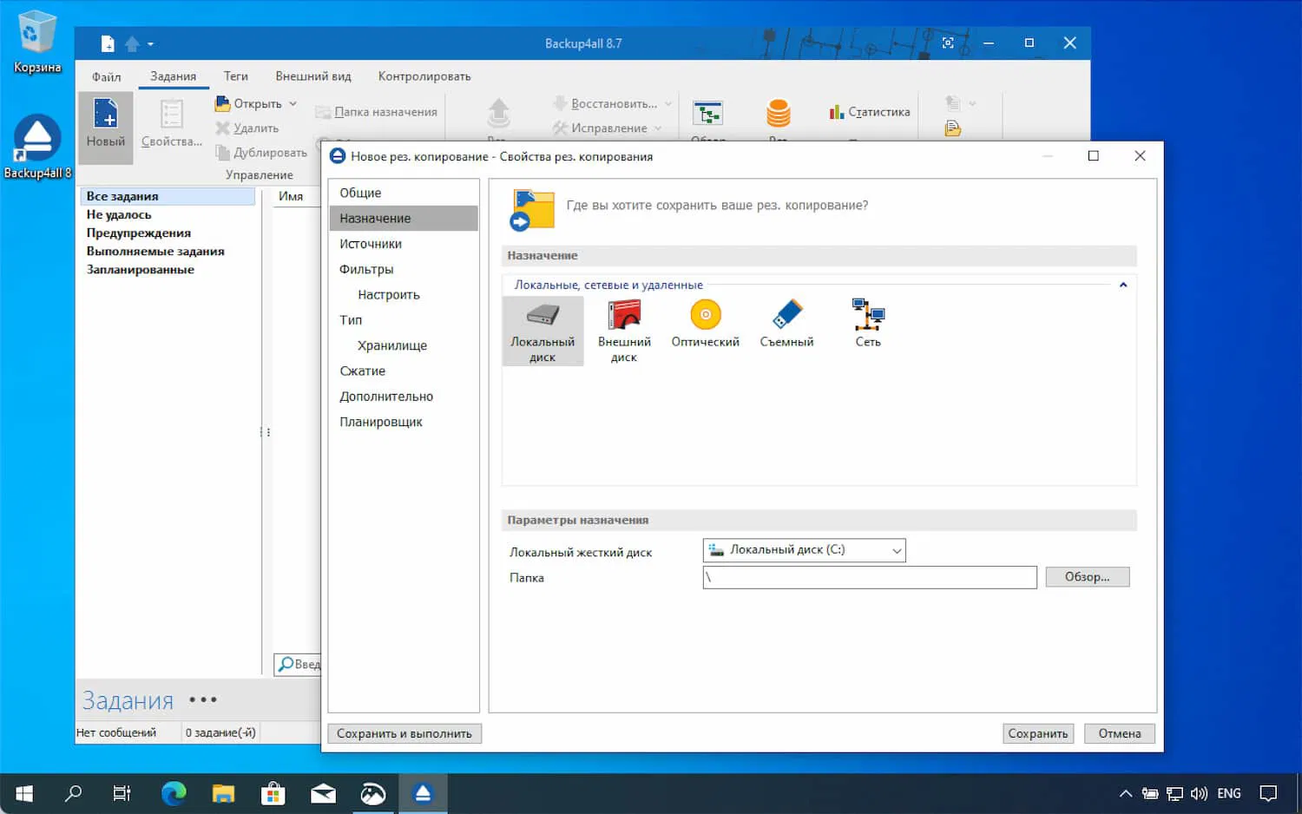Click Сохранить и выполнить
The height and width of the screenshot is (814, 1302).
point(404,733)
